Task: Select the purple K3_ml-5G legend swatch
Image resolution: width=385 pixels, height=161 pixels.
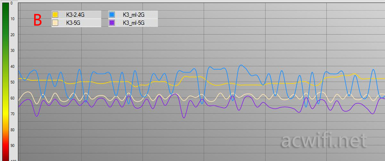Action: pos(112,23)
